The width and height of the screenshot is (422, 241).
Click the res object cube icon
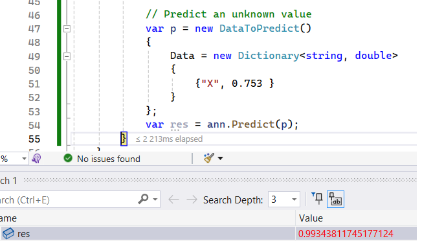tap(8, 233)
